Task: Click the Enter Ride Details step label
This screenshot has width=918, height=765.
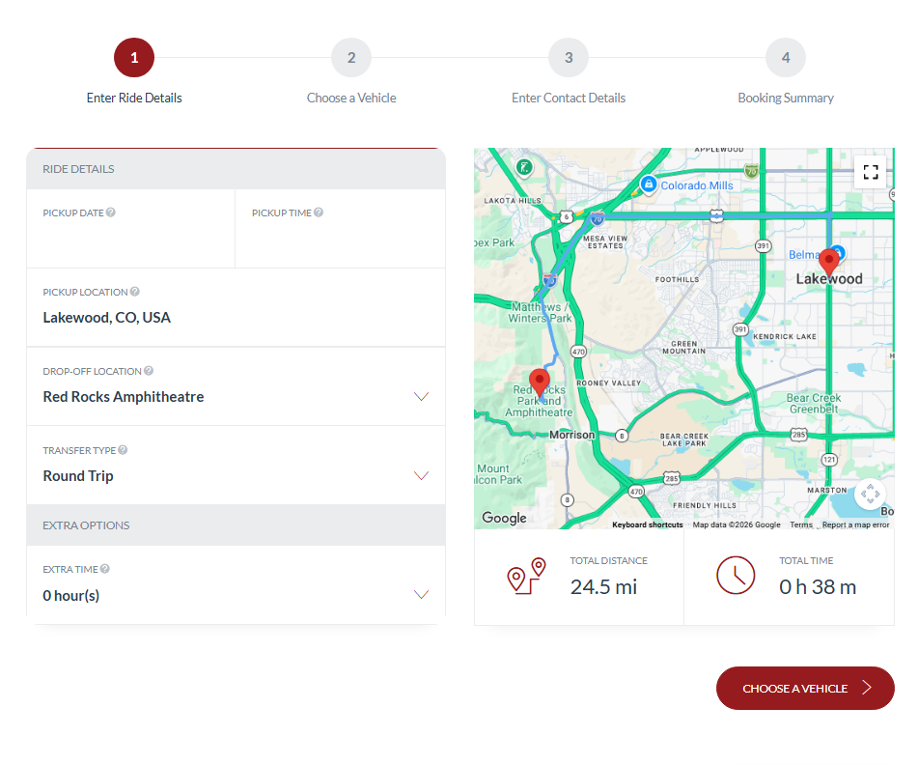Action: point(134,98)
